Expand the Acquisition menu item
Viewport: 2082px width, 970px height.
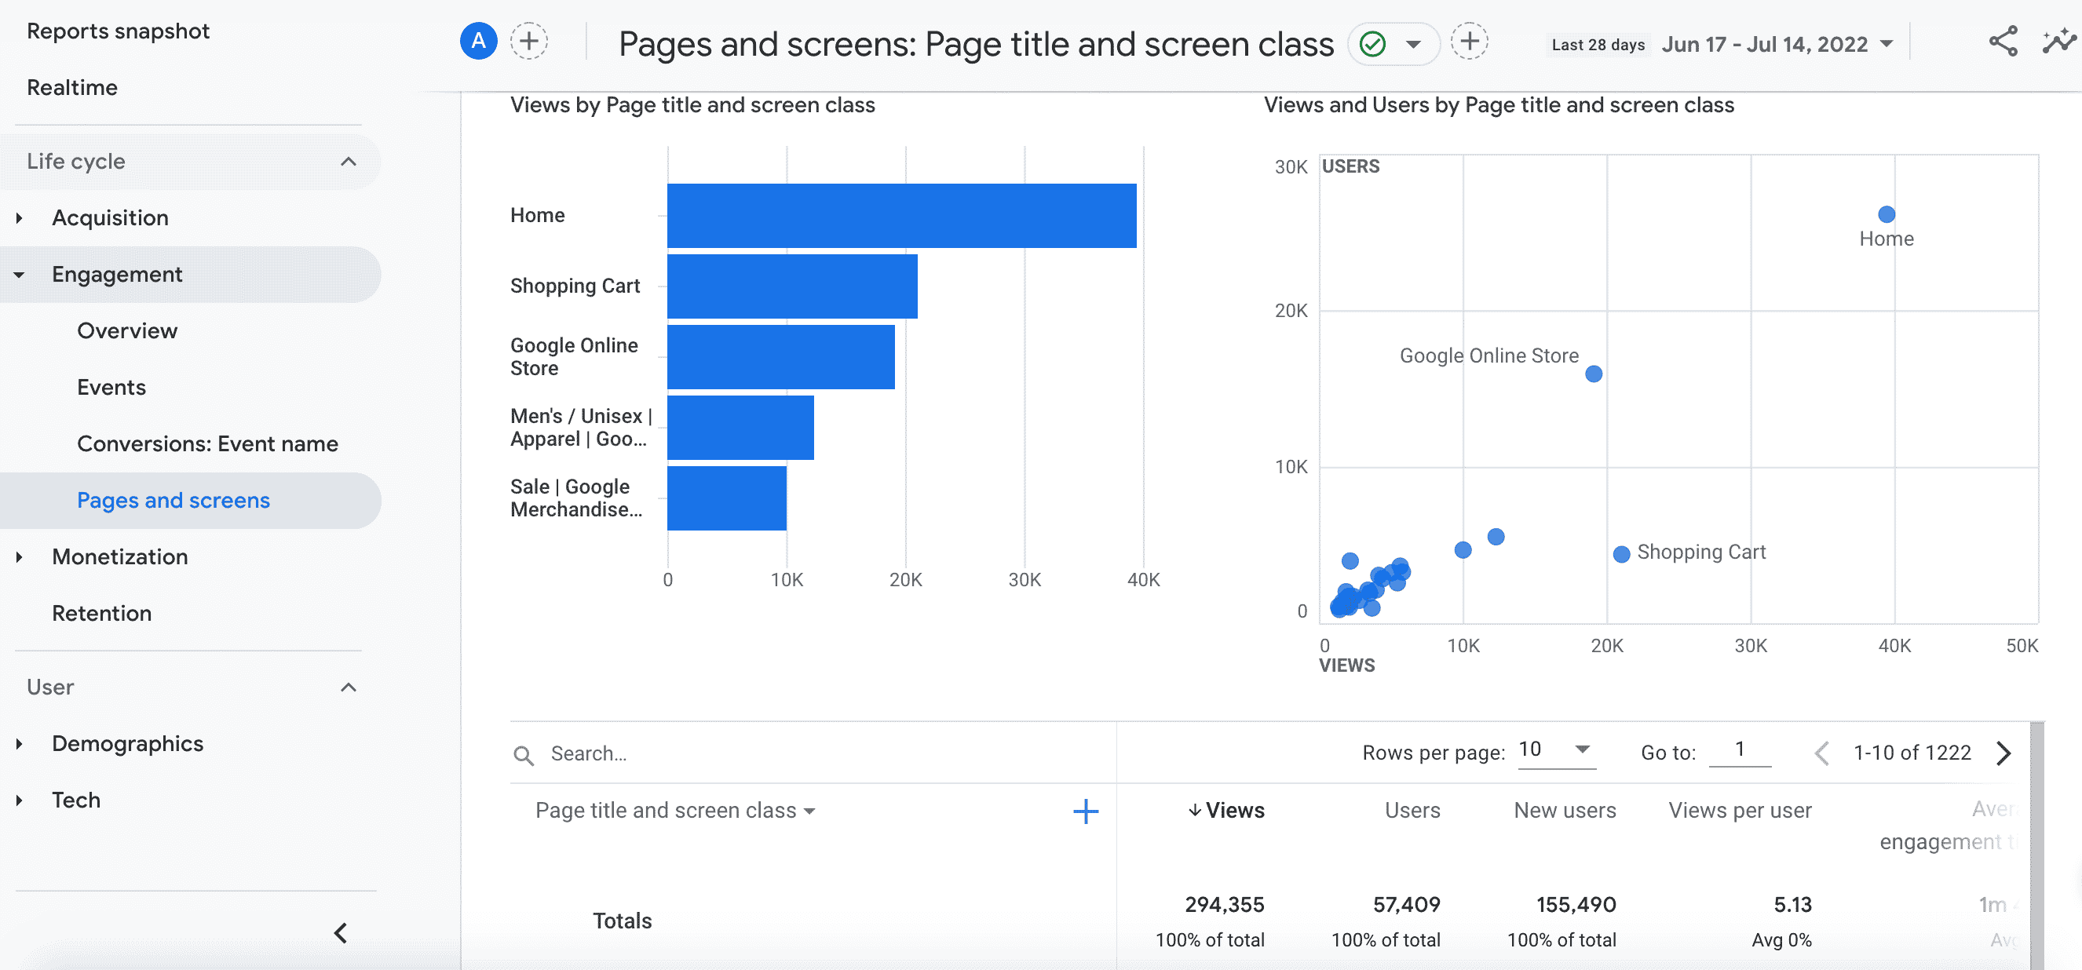[110, 218]
